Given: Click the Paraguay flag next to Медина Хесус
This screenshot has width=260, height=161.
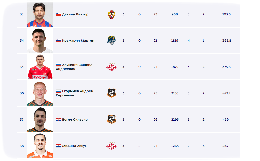Looking at the screenshot, I should tap(58, 146).
